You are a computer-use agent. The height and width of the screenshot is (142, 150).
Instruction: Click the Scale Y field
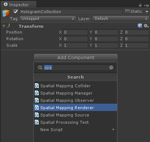[106, 45]
